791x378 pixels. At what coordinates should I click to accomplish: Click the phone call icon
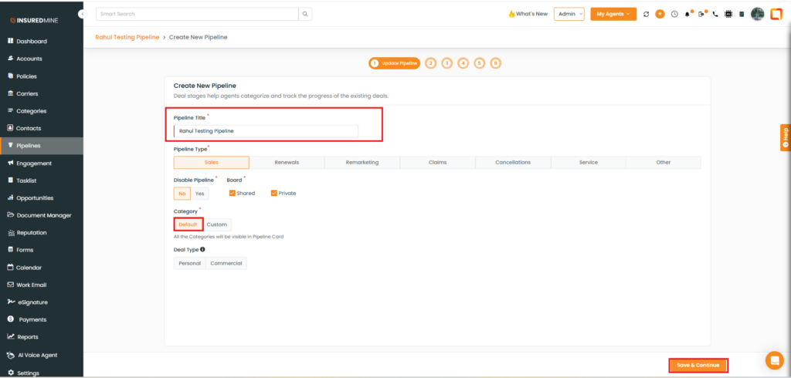tap(715, 14)
